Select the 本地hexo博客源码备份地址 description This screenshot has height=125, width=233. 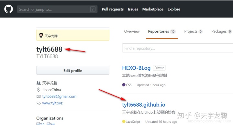[145, 75]
